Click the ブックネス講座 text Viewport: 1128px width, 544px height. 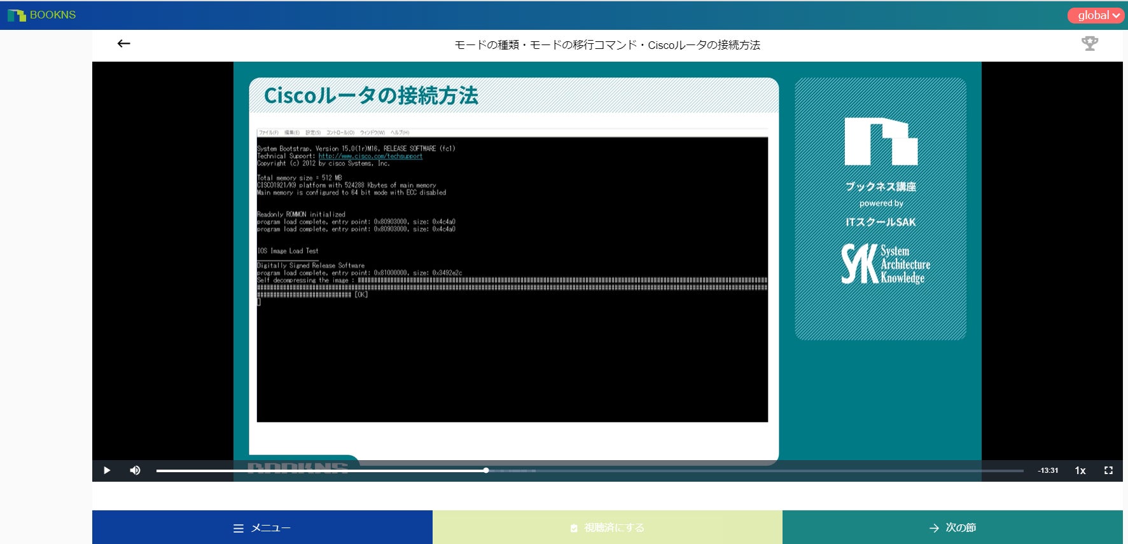click(881, 186)
